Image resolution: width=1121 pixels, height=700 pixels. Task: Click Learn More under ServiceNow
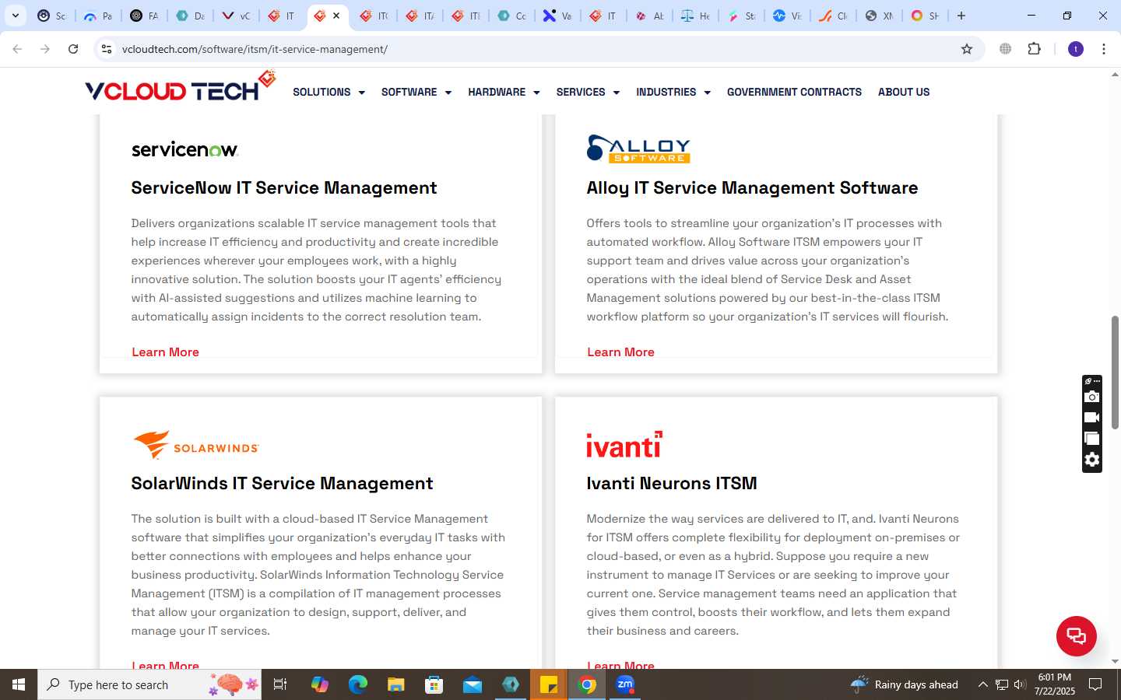[165, 352]
